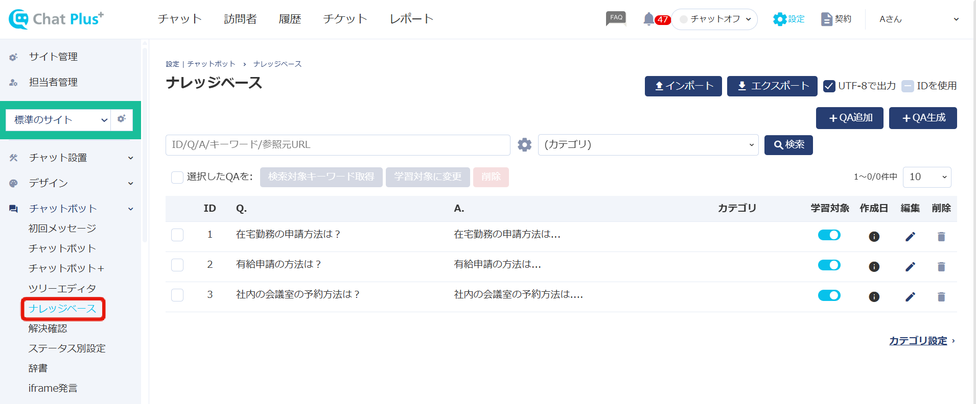This screenshot has width=976, height=404.
Task: Select checkbox for QA row 3
Action: point(177,295)
